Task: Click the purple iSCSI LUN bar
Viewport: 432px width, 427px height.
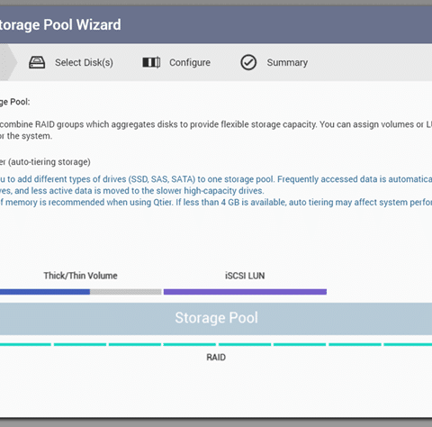Action: (x=245, y=292)
